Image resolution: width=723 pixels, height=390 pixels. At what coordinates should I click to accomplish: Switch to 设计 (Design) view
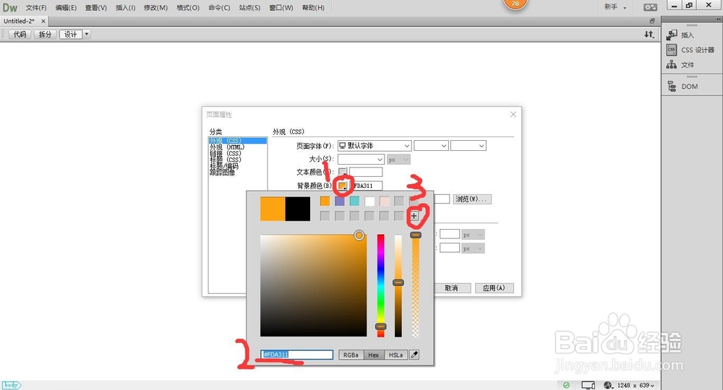(x=71, y=34)
